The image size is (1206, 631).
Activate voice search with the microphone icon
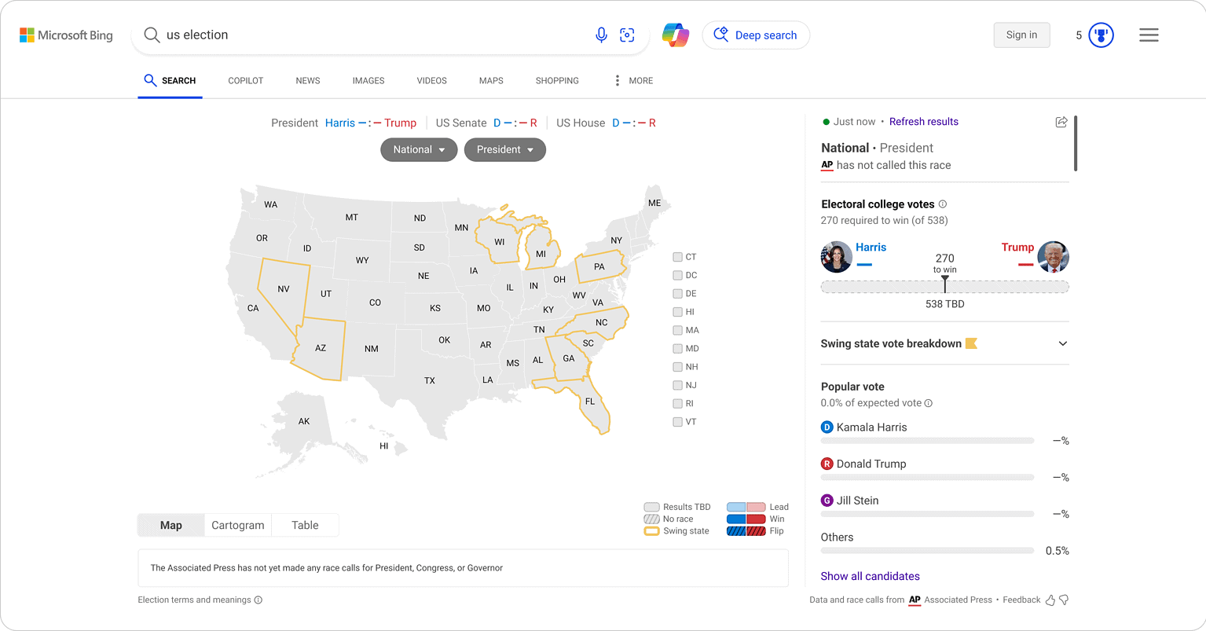coord(601,35)
